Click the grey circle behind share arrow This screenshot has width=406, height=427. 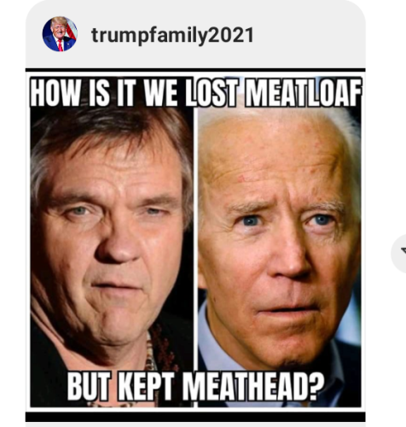click(398, 252)
